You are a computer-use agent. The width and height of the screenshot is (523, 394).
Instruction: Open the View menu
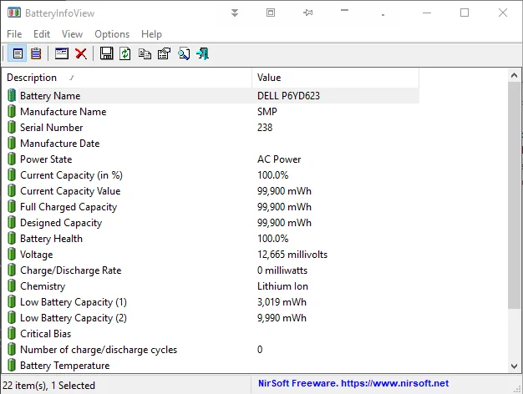[x=73, y=34]
